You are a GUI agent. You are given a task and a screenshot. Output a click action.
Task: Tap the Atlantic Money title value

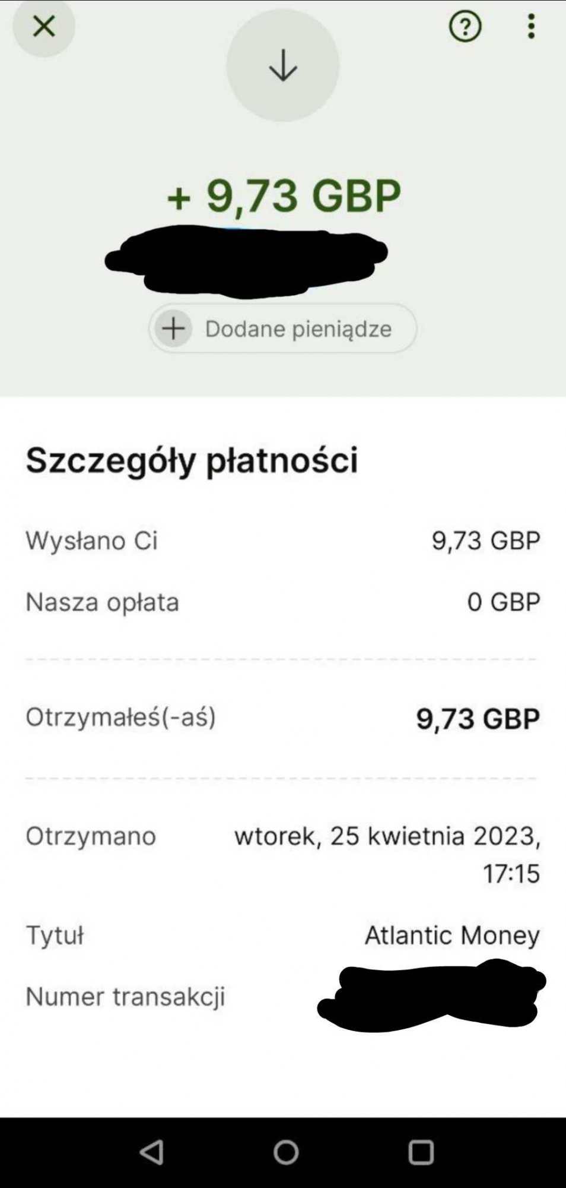452,935
